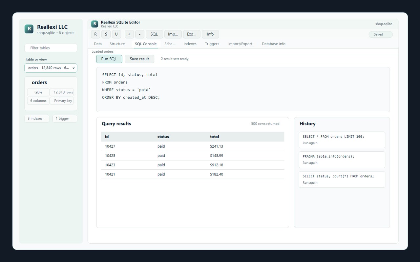Click the total cell $145.99
Viewport: 420px width, 262px height.
tap(217, 156)
